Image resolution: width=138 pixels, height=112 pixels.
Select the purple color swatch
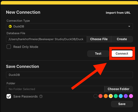pyautogui.click(x=126, y=96)
